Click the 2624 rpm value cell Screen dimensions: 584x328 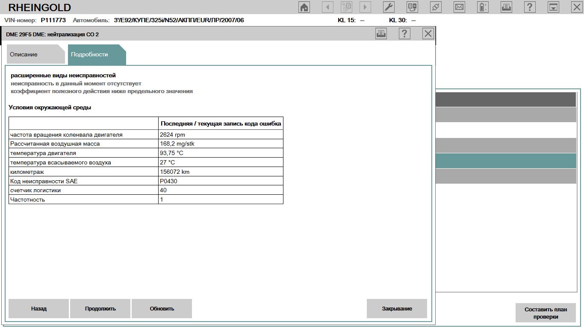(221, 135)
